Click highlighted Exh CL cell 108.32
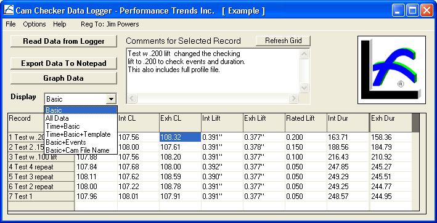Image resolution: width=437 pixels, height=223 pixels. (181, 137)
